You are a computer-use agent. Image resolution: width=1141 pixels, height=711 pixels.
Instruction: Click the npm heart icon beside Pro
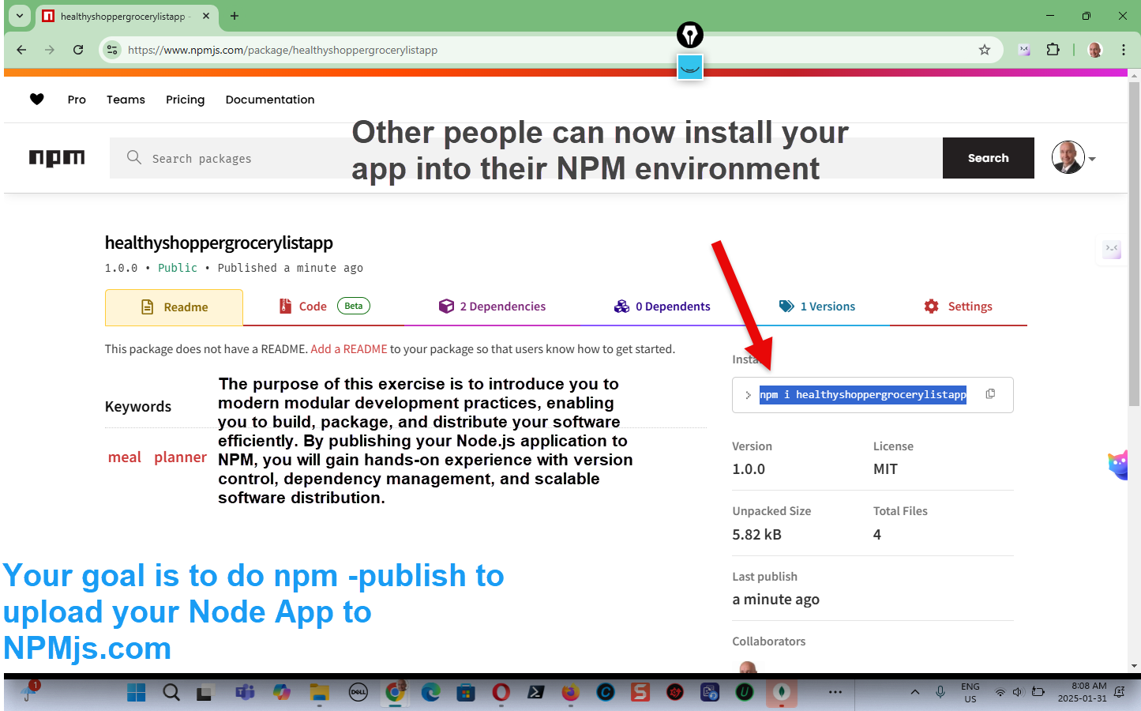click(x=36, y=99)
